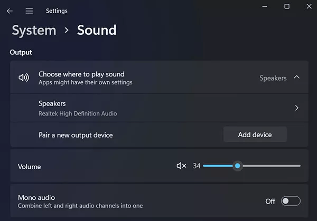
Task: Navigate to System in the breadcrumb
Action: pos(34,31)
